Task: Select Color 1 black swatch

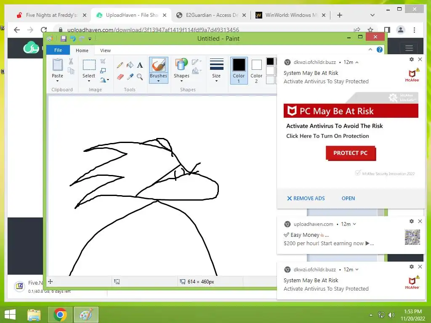Action: pyautogui.click(x=239, y=70)
